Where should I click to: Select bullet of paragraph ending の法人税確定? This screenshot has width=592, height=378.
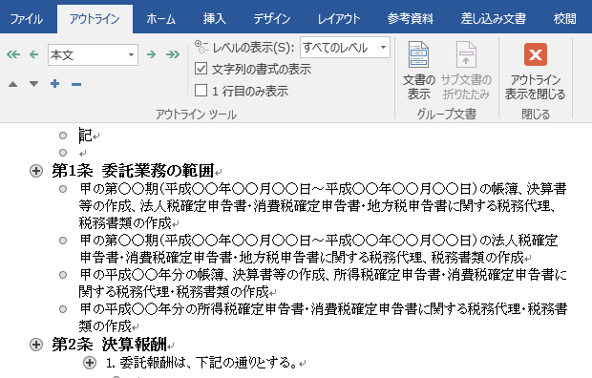coord(63,241)
